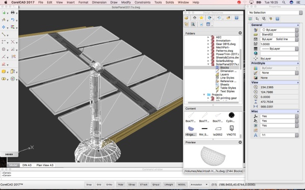Viewport: 305px width, 190px height.
Task: Select the Line drawing tool
Action: 4,34
